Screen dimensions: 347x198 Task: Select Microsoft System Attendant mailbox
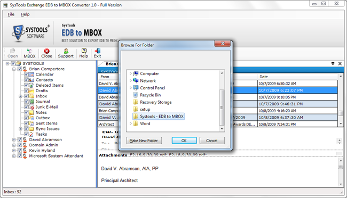pyautogui.click(x=56, y=156)
